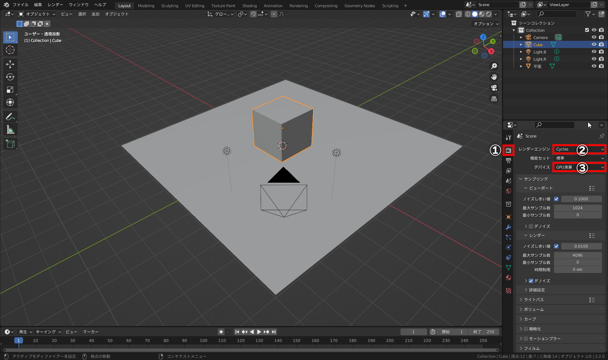This screenshot has width=608, height=360.
Task: Select the Measure tool
Action: (x=10, y=129)
